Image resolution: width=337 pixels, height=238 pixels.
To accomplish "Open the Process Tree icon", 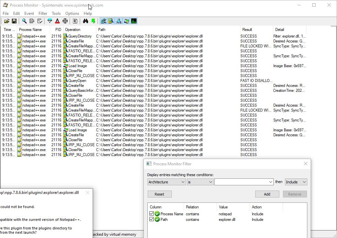I will [x=75, y=21].
